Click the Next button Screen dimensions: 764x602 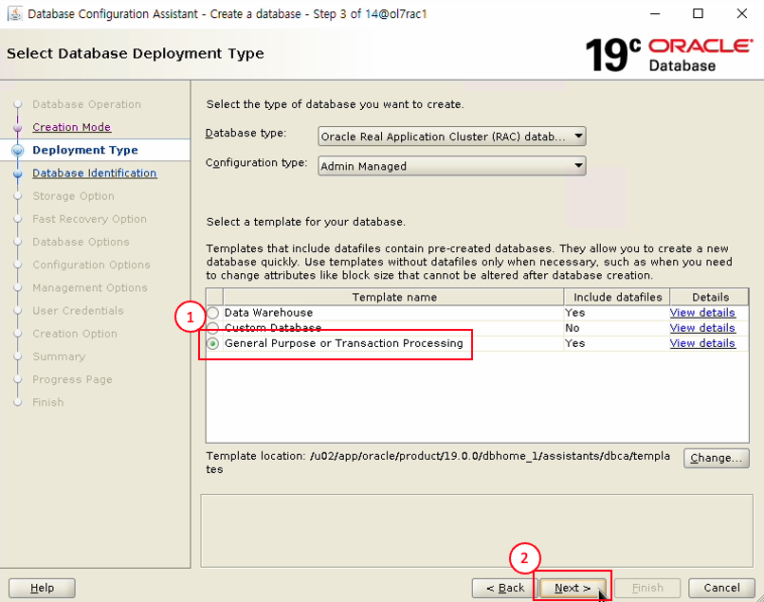(x=573, y=588)
